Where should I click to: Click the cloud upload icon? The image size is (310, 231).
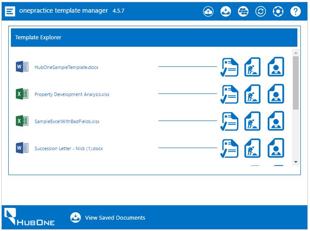208,11
